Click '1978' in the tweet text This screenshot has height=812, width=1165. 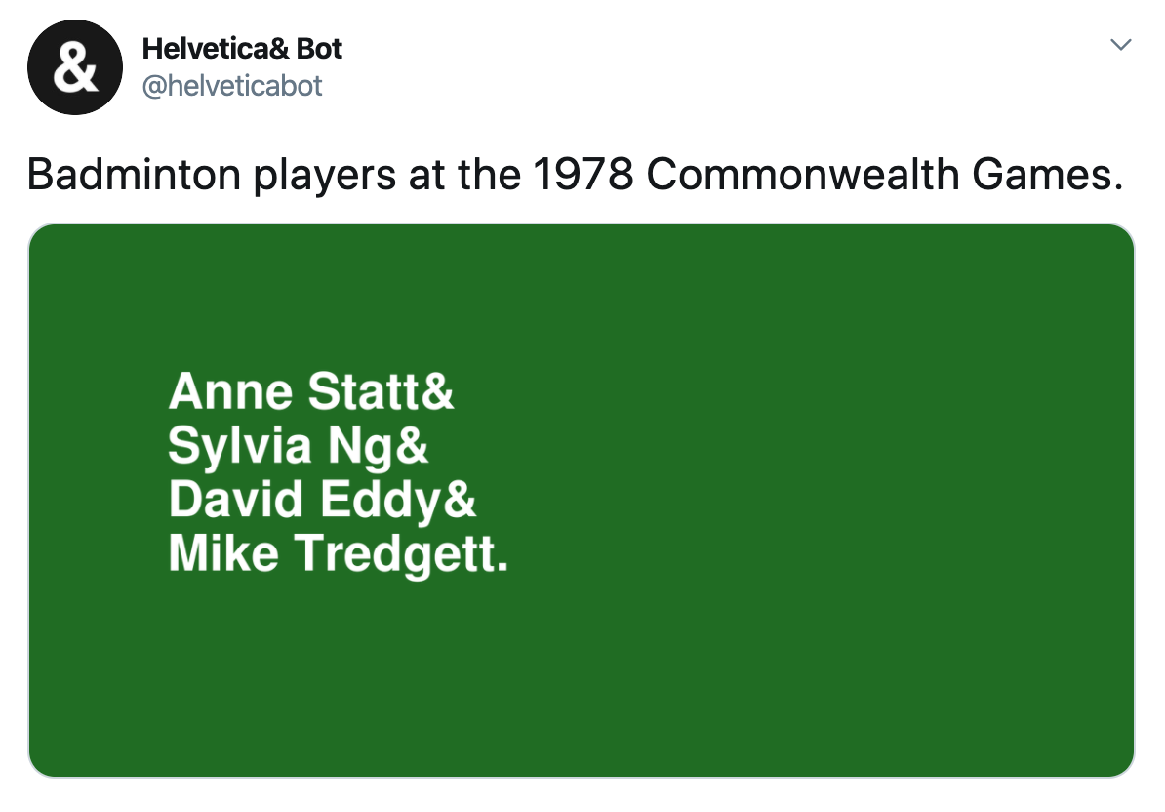point(583,174)
